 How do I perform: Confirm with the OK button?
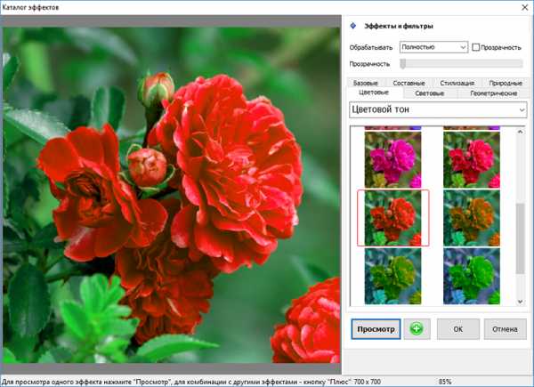[x=458, y=329]
